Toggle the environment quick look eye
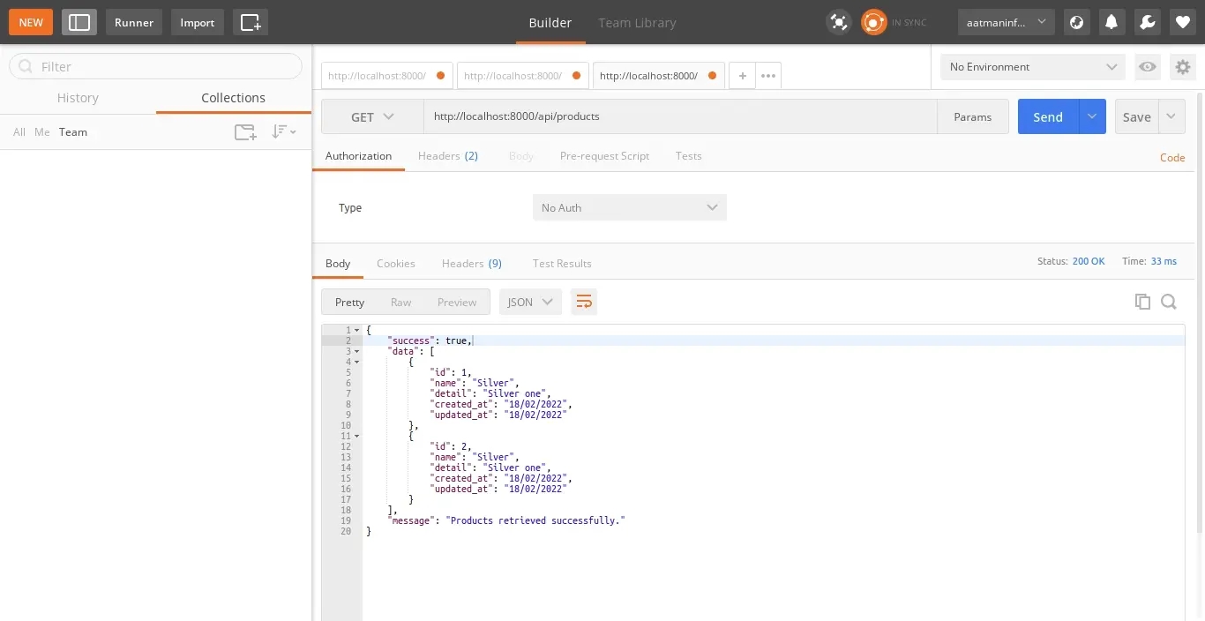 click(1147, 67)
